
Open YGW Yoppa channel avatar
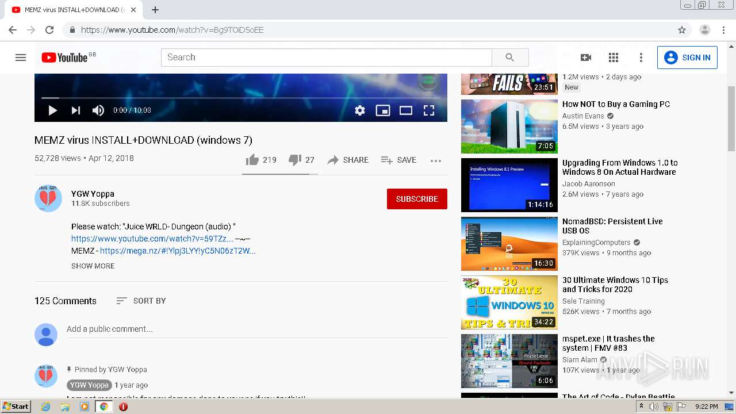click(x=48, y=198)
